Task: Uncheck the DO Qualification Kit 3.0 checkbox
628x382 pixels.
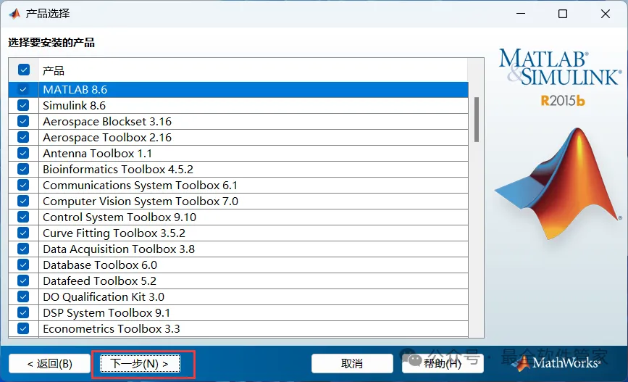Action: (23, 296)
